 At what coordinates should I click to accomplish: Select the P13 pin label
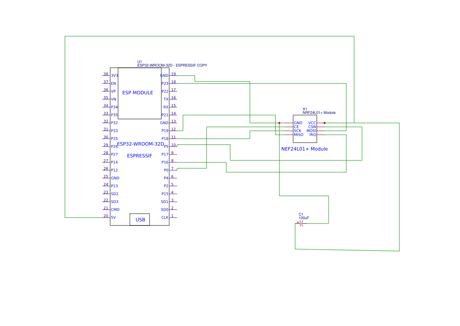tap(114, 186)
